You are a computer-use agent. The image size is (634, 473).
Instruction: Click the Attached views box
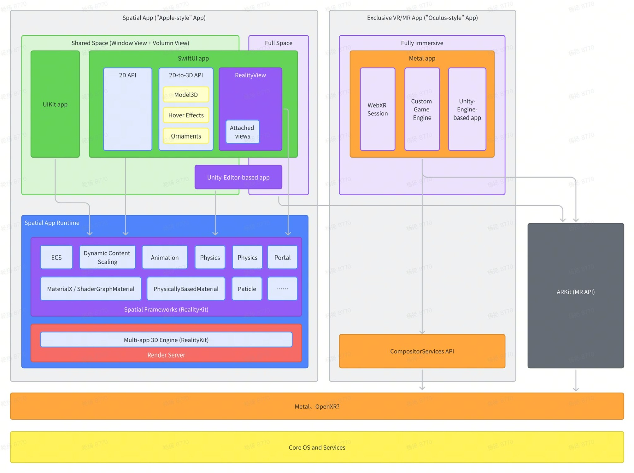coord(242,132)
